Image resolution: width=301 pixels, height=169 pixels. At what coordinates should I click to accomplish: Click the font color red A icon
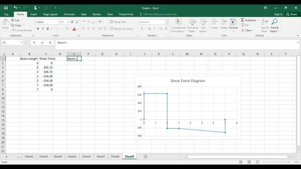coord(74,29)
